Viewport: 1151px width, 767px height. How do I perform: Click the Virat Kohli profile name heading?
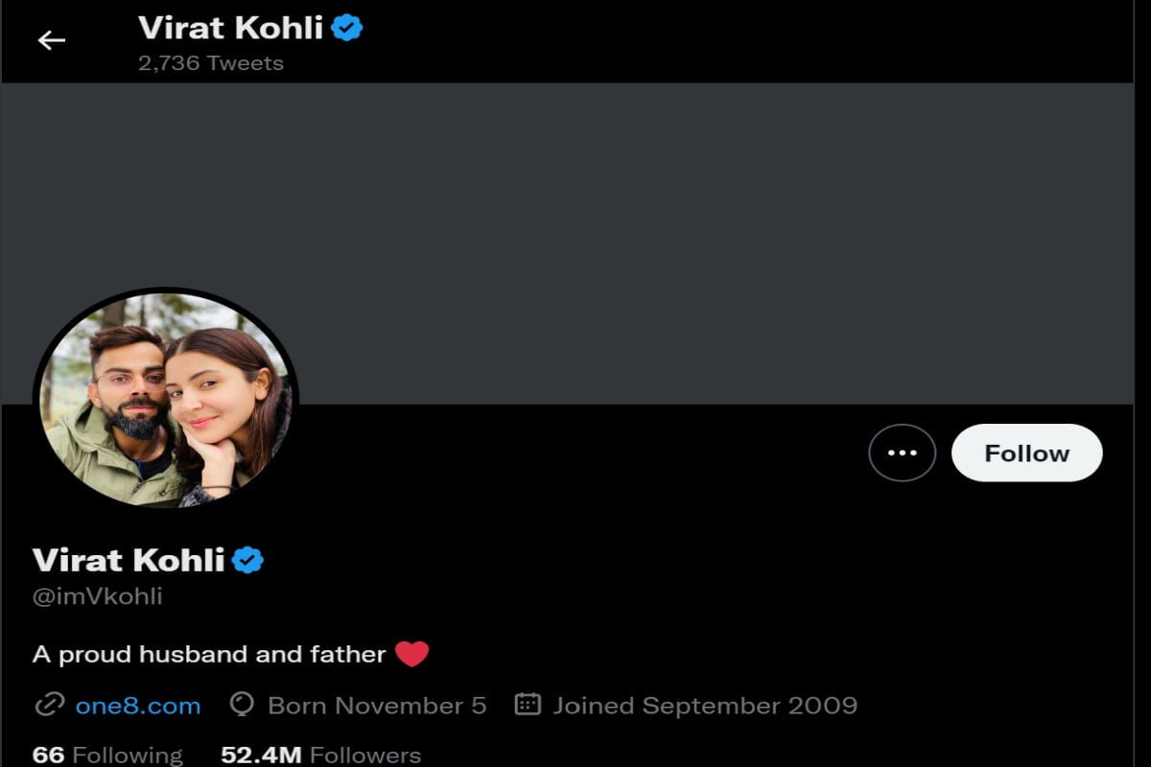pos(129,560)
